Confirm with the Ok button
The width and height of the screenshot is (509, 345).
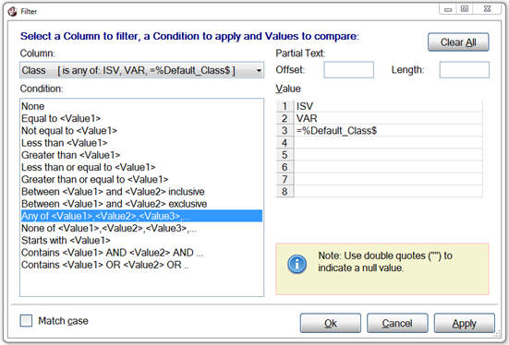pos(330,323)
